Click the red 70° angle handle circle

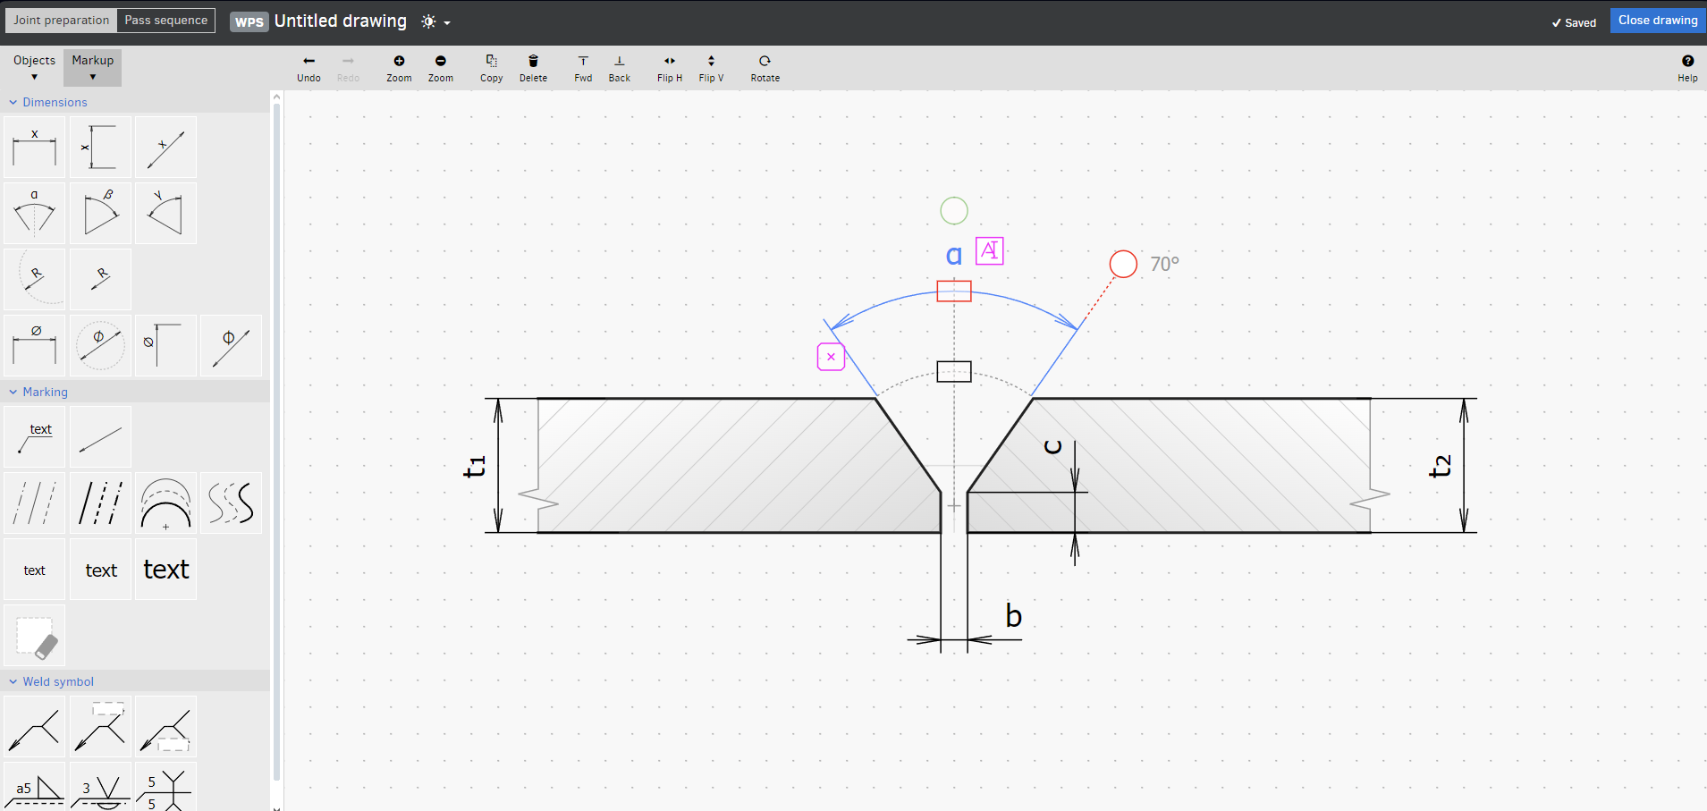[1123, 264]
